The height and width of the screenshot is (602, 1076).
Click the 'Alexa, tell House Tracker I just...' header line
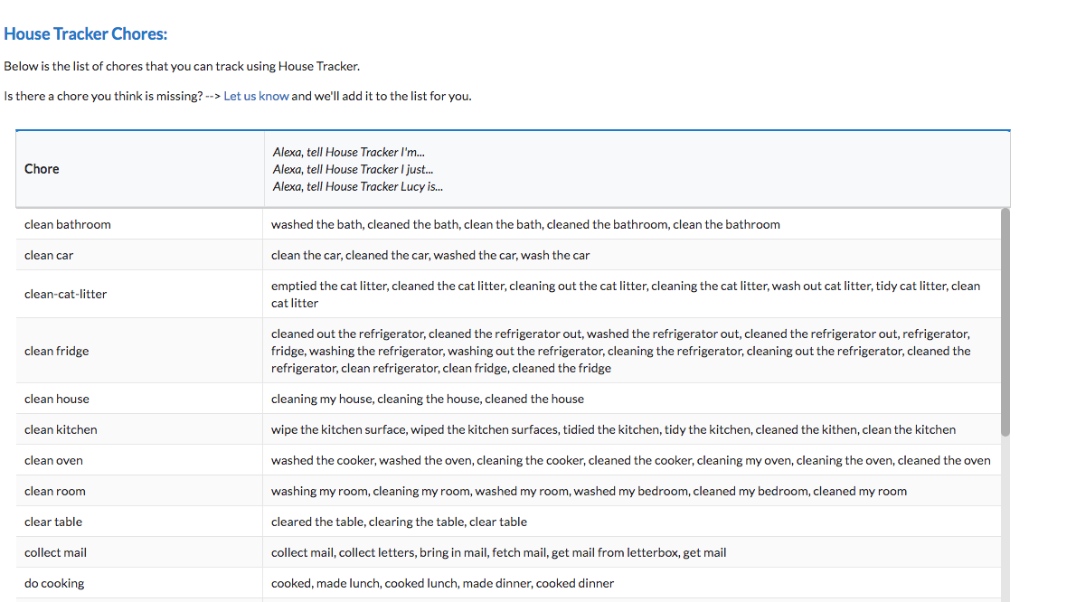click(353, 169)
